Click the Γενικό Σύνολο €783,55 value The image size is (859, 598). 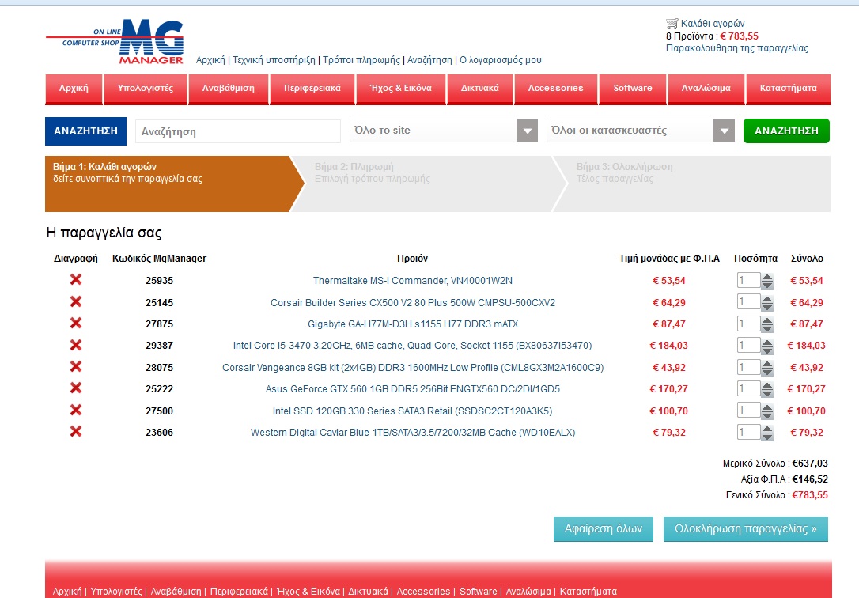(810, 495)
